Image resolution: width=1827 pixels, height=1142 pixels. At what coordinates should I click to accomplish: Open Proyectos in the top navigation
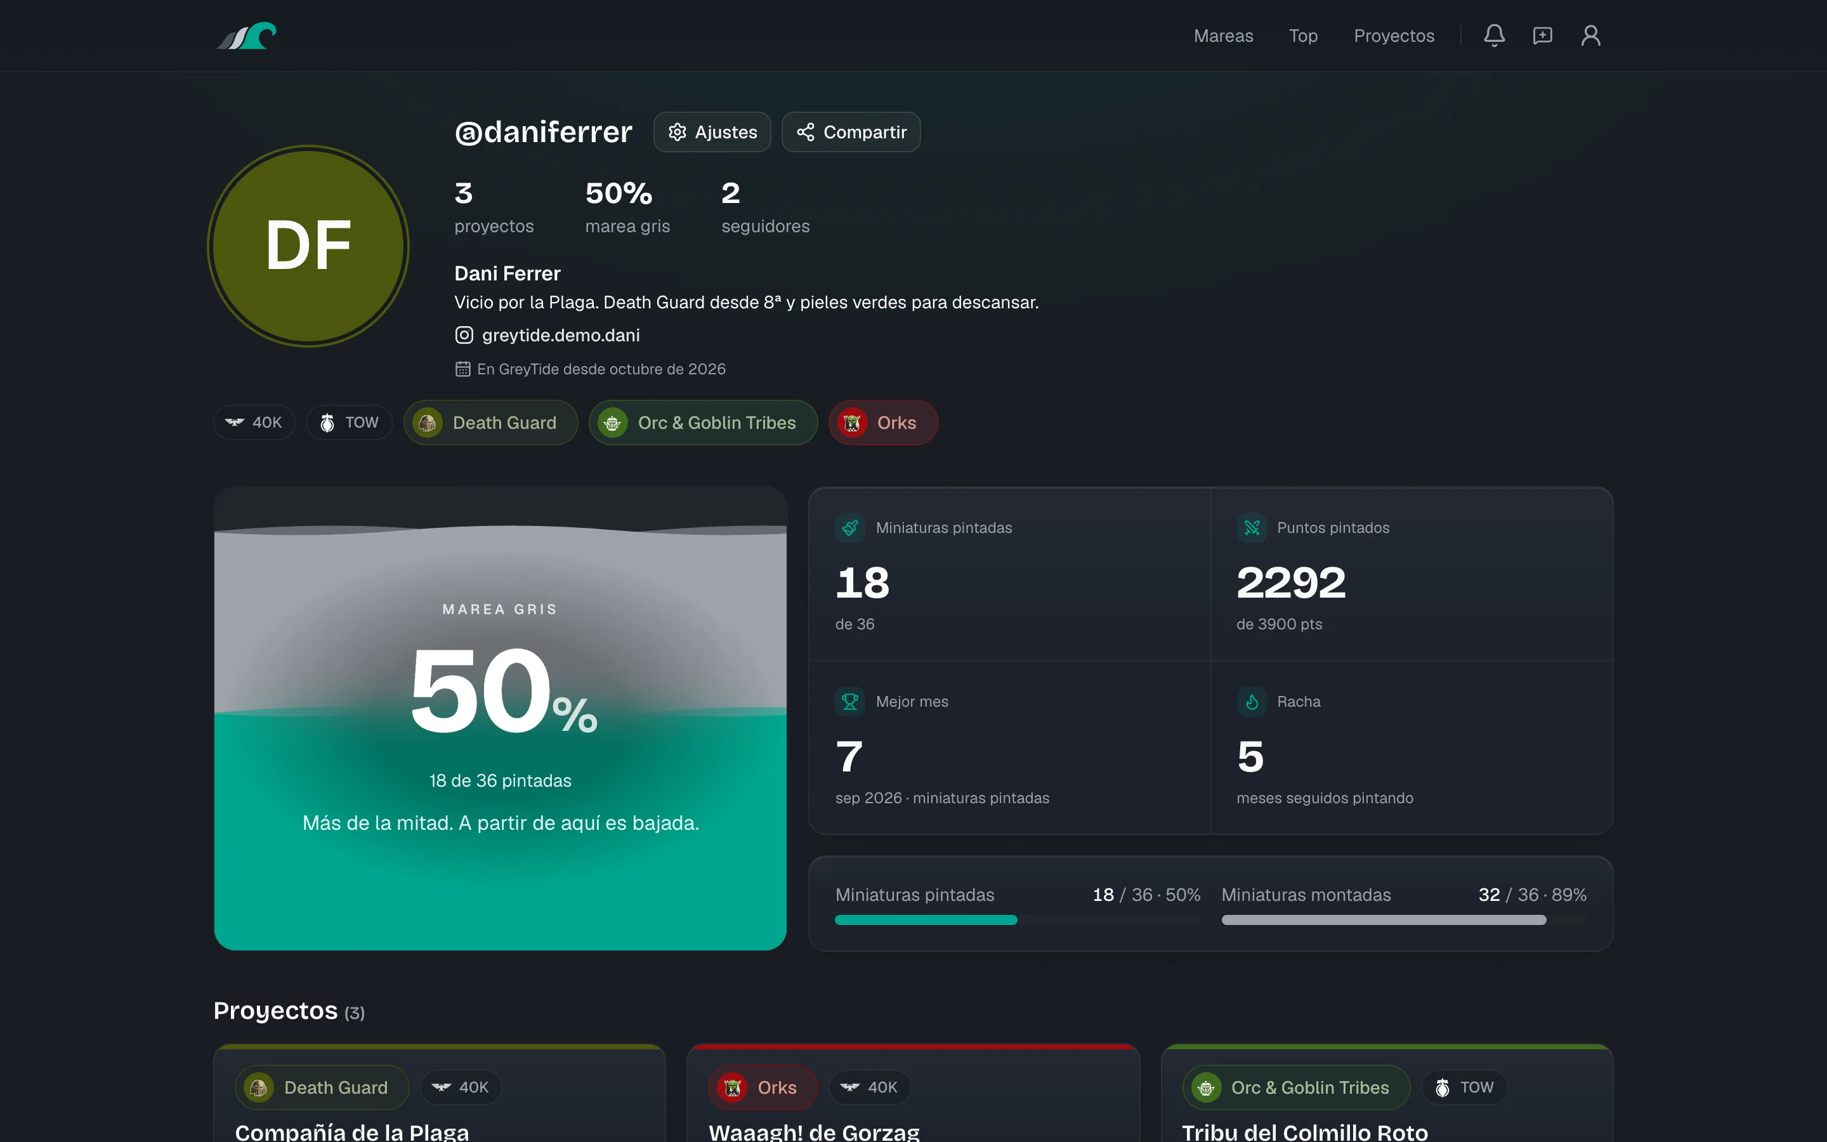coord(1394,36)
